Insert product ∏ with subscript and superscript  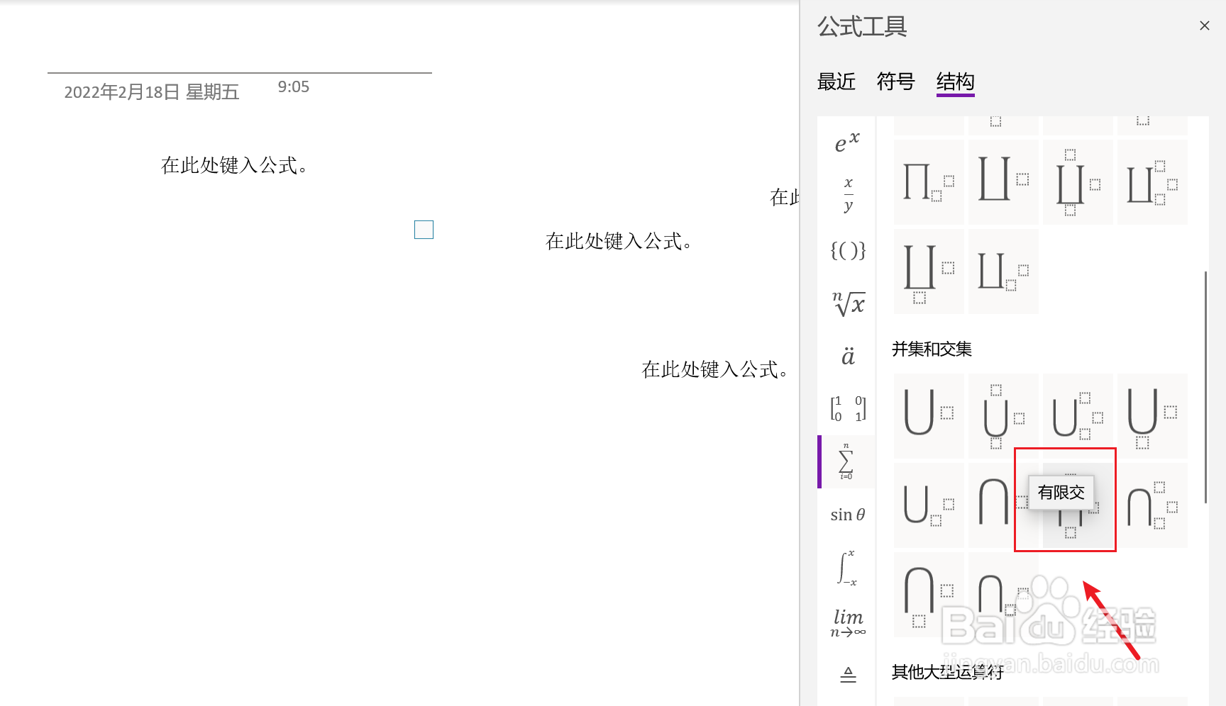[929, 182]
